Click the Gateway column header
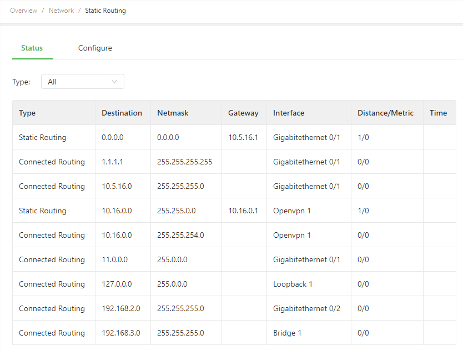Image resolution: width=463 pixels, height=350 pixels. point(243,113)
